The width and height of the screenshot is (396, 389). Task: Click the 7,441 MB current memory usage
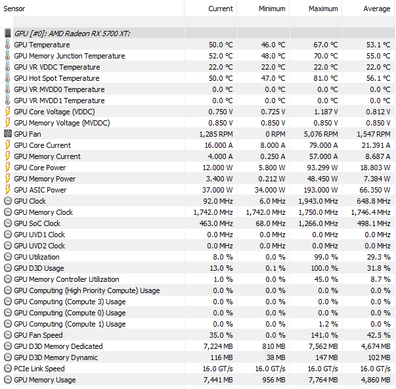pyautogui.click(x=218, y=380)
